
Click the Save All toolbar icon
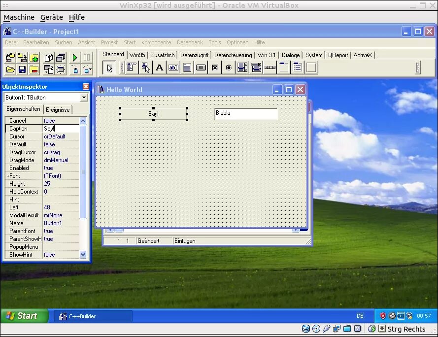click(x=22, y=58)
